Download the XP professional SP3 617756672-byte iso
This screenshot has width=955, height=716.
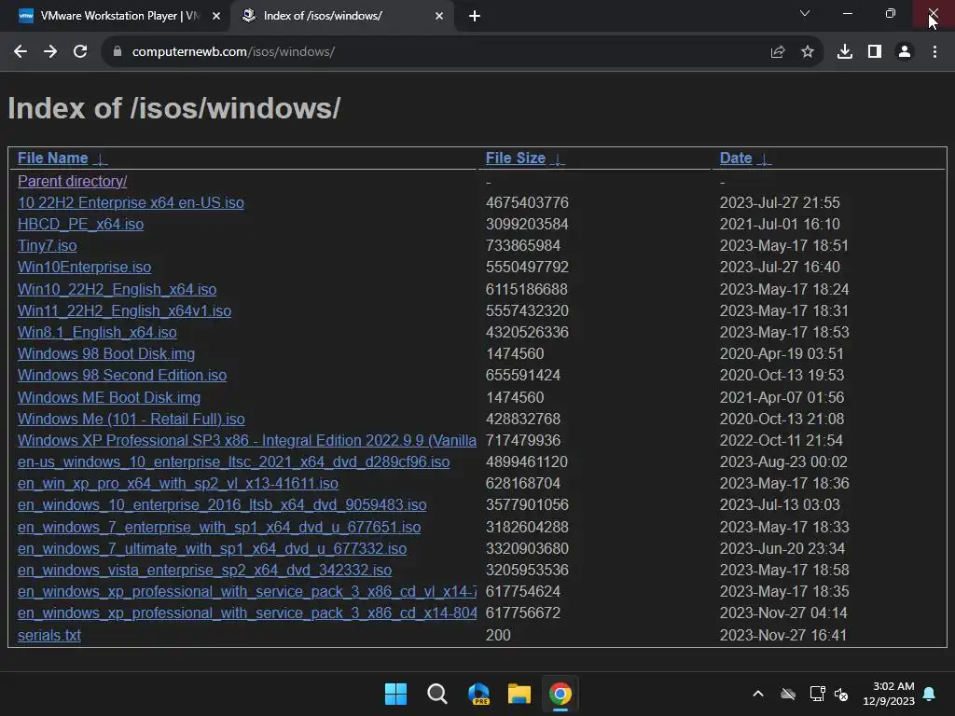(x=246, y=613)
